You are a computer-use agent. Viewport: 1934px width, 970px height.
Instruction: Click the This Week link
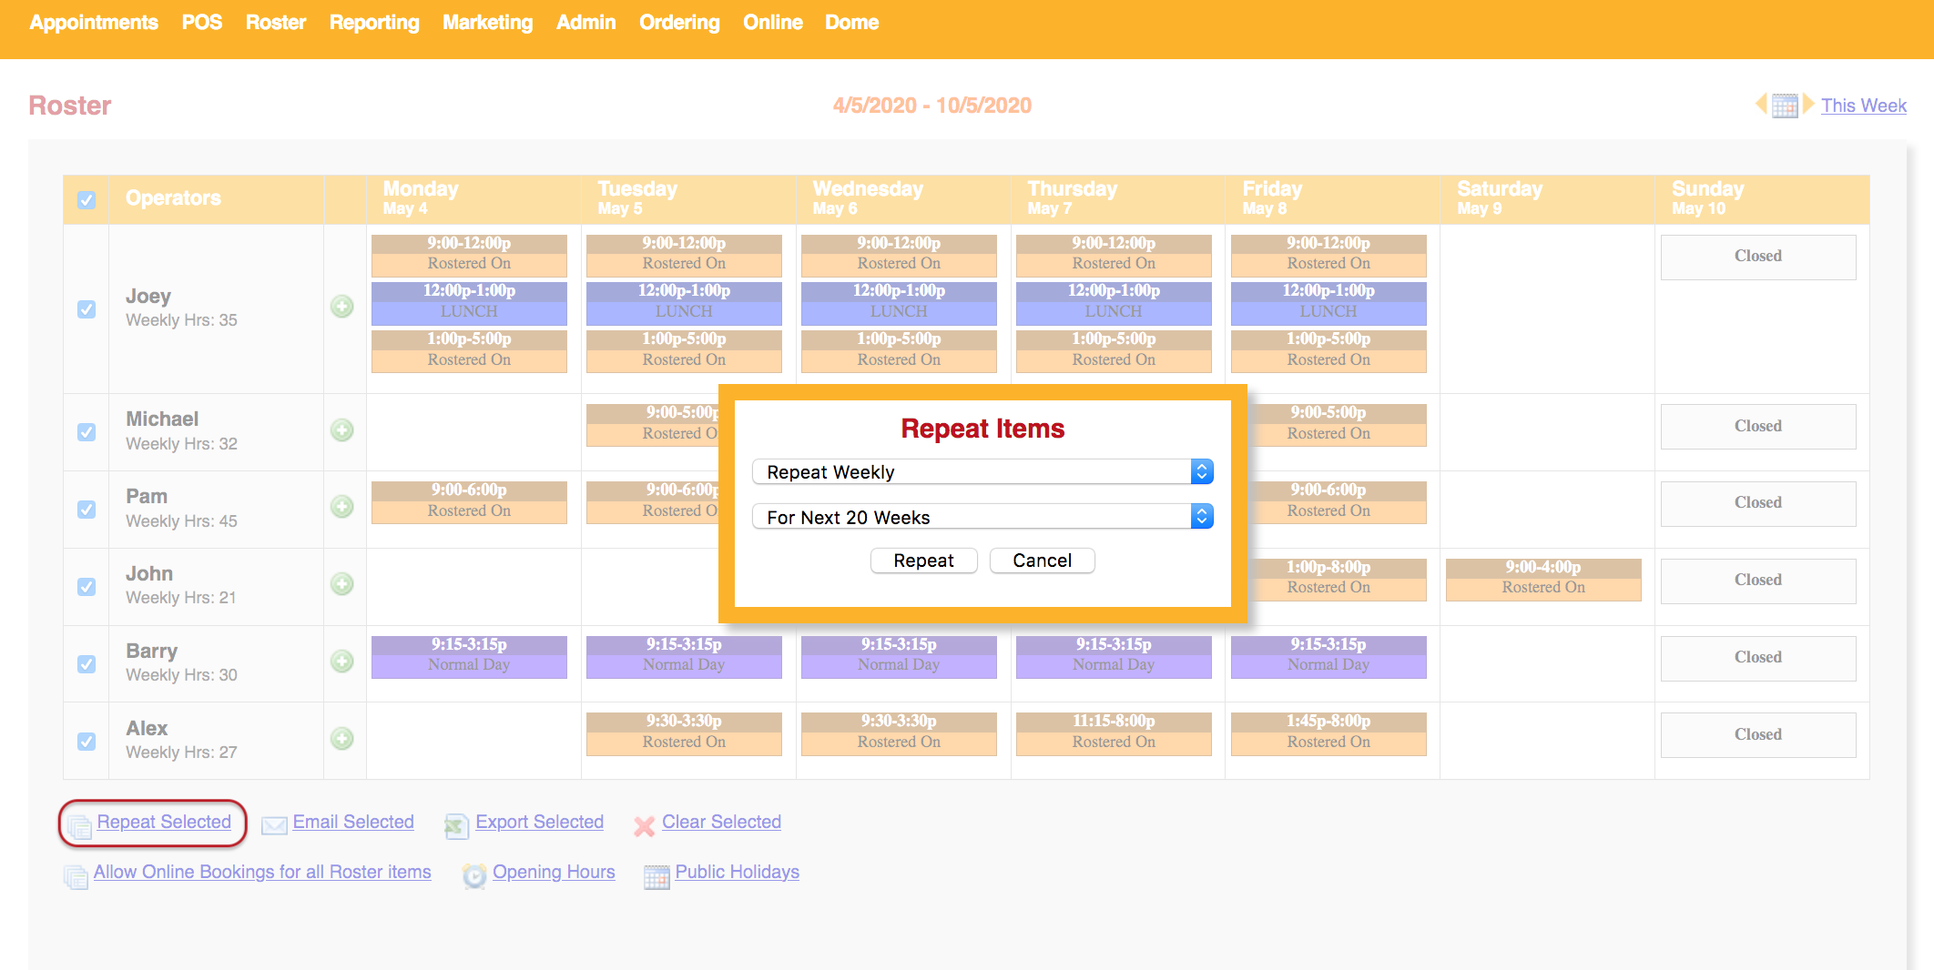point(1863,106)
